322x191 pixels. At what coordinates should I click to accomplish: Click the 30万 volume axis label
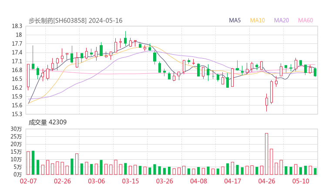[16, 129]
